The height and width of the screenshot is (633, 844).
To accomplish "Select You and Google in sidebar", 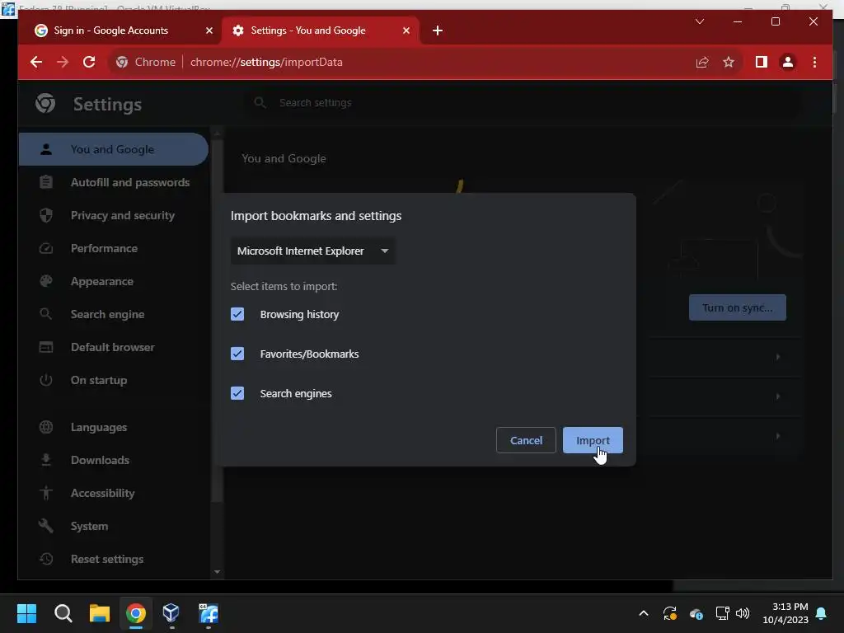I will [x=113, y=149].
